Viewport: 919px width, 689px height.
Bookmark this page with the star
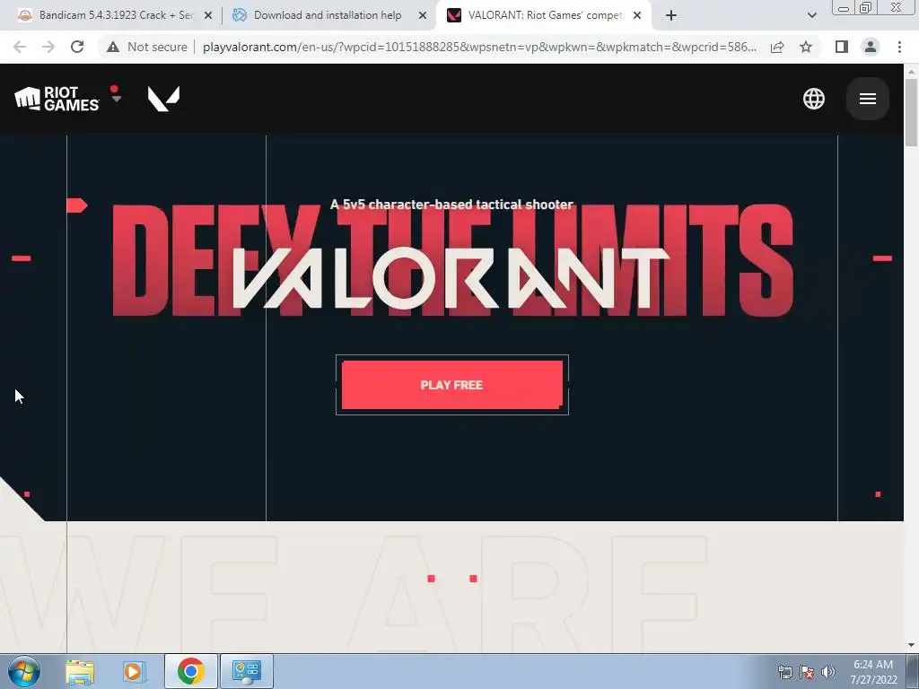tap(806, 47)
